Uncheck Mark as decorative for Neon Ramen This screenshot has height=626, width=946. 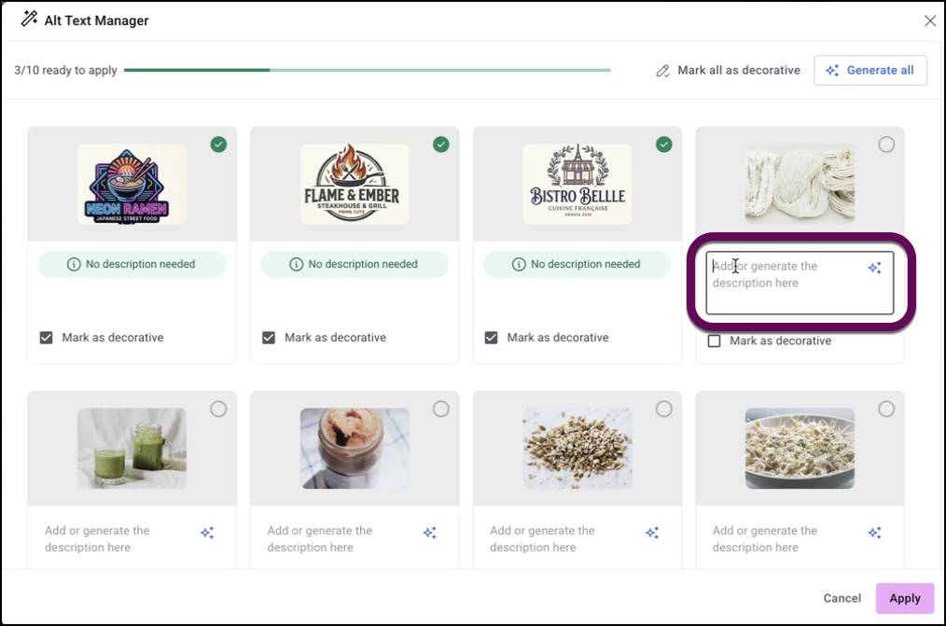click(47, 338)
